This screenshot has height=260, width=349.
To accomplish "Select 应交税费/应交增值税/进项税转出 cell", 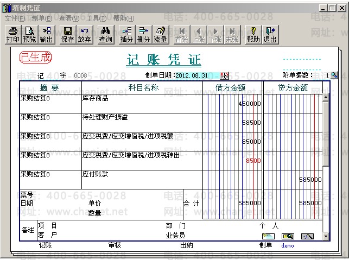I will point(142,161).
